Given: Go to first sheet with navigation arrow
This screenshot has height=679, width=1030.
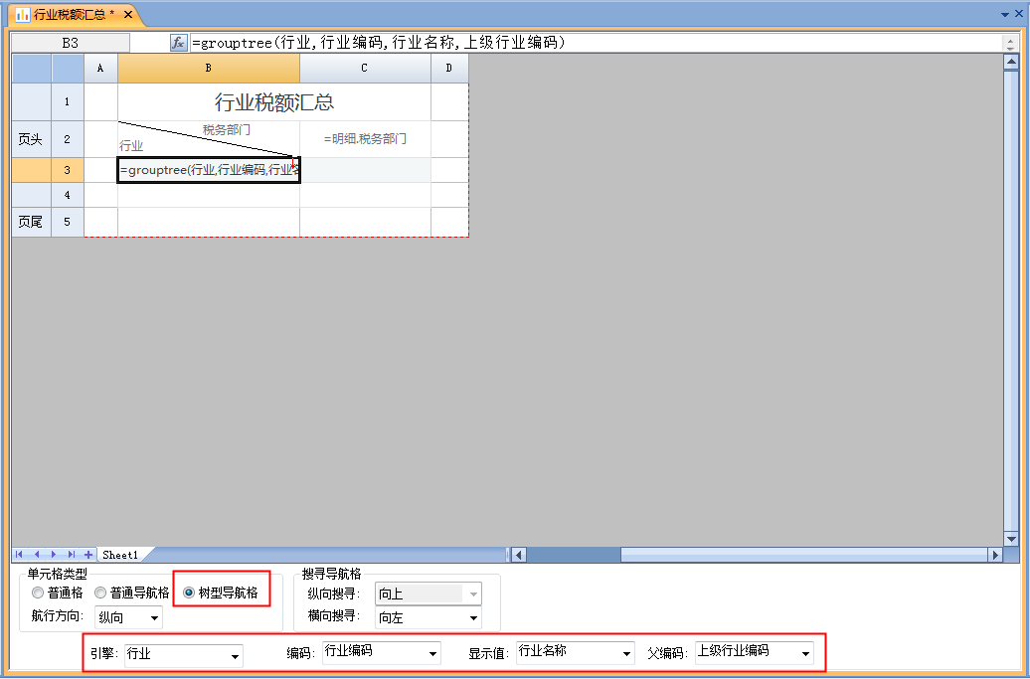Looking at the screenshot, I should (20, 554).
